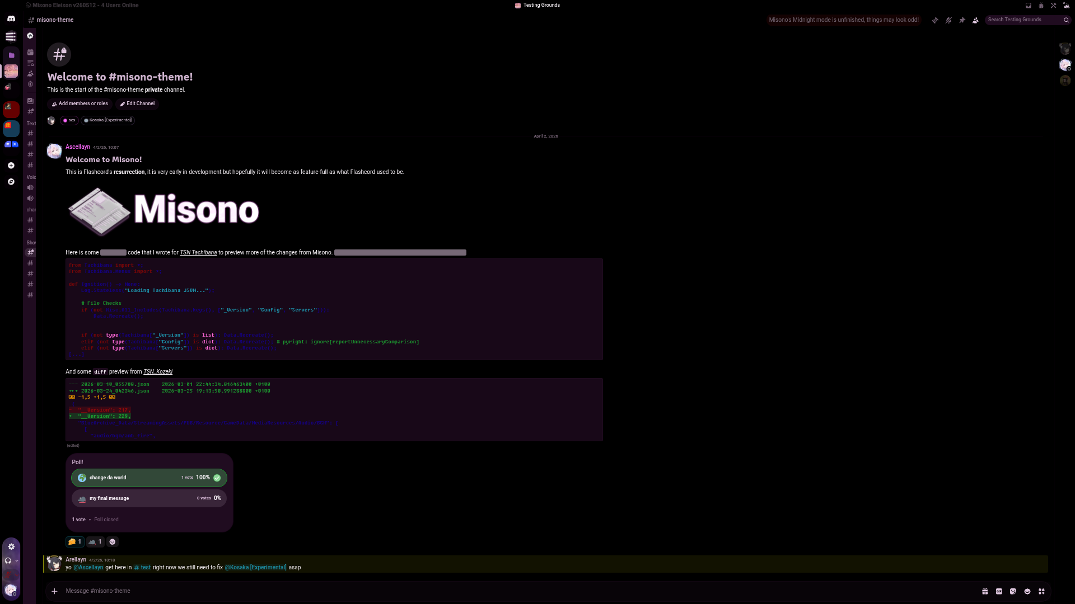1075x604 pixels.
Task: Open the Members icon in channel sidebar
Action: pos(30,73)
